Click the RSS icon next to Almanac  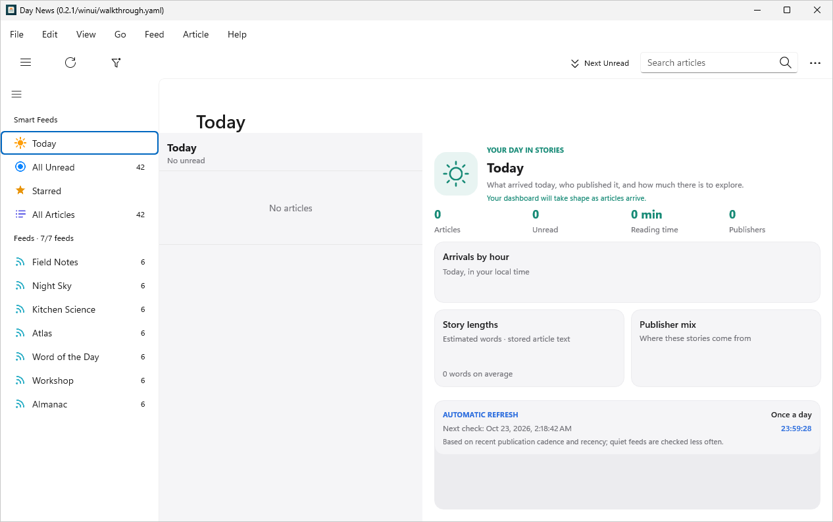pyautogui.click(x=20, y=404)
